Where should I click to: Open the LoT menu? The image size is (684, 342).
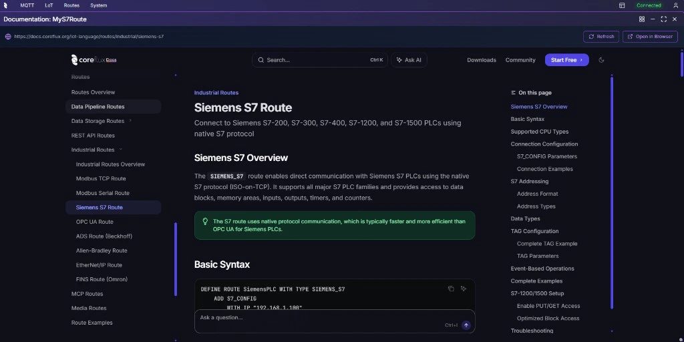[49, 5]
